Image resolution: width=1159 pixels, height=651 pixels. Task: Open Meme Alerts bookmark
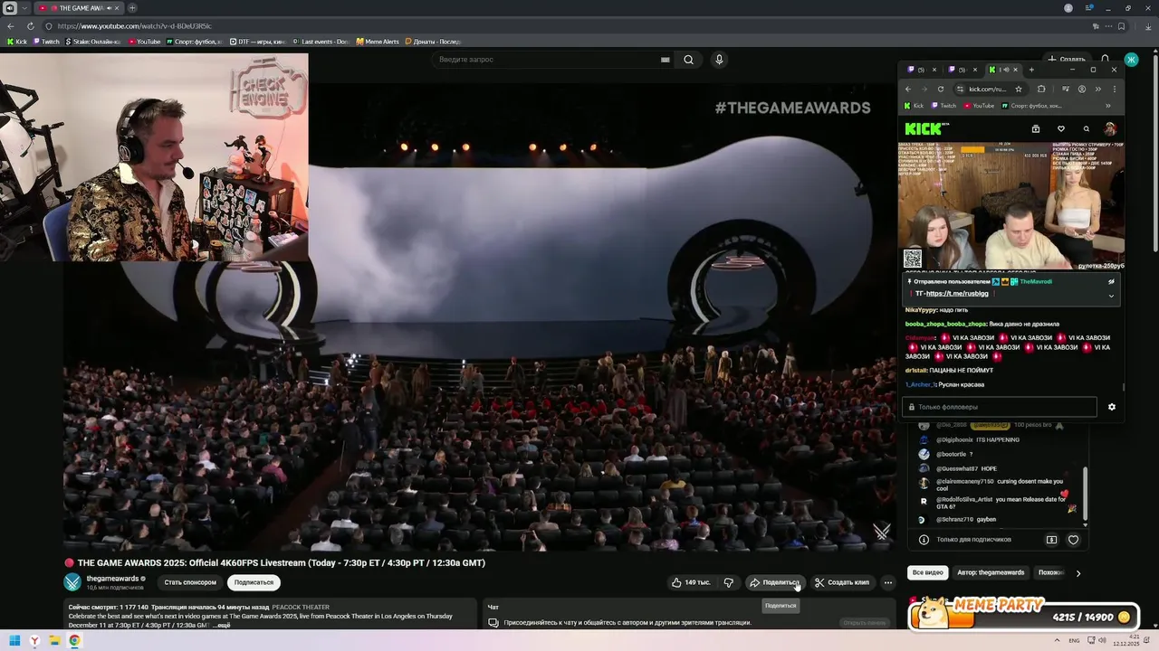(377, 42)
